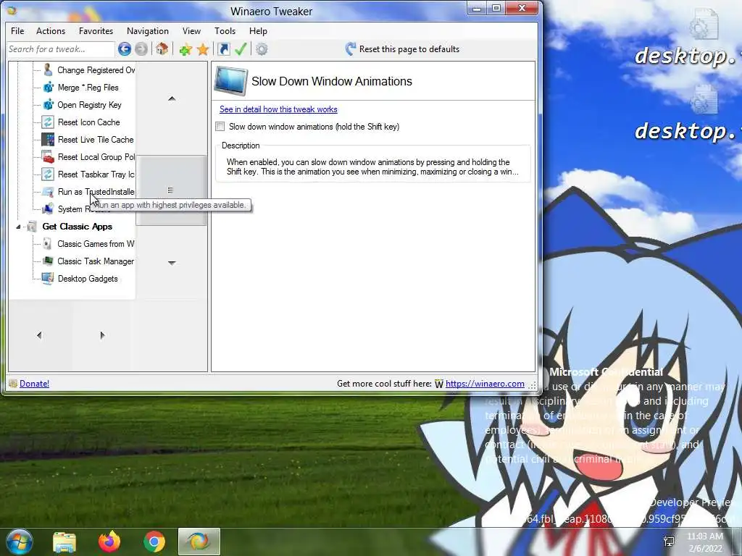The width and height of the screenshot is (742, 556).
Task: Open the Favorites menu
Action: (96, 30)
